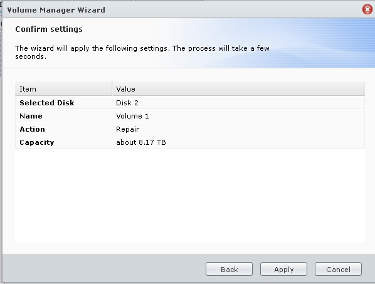
Task: Click the Capacity row label
Action: click(x=37, y=142)
